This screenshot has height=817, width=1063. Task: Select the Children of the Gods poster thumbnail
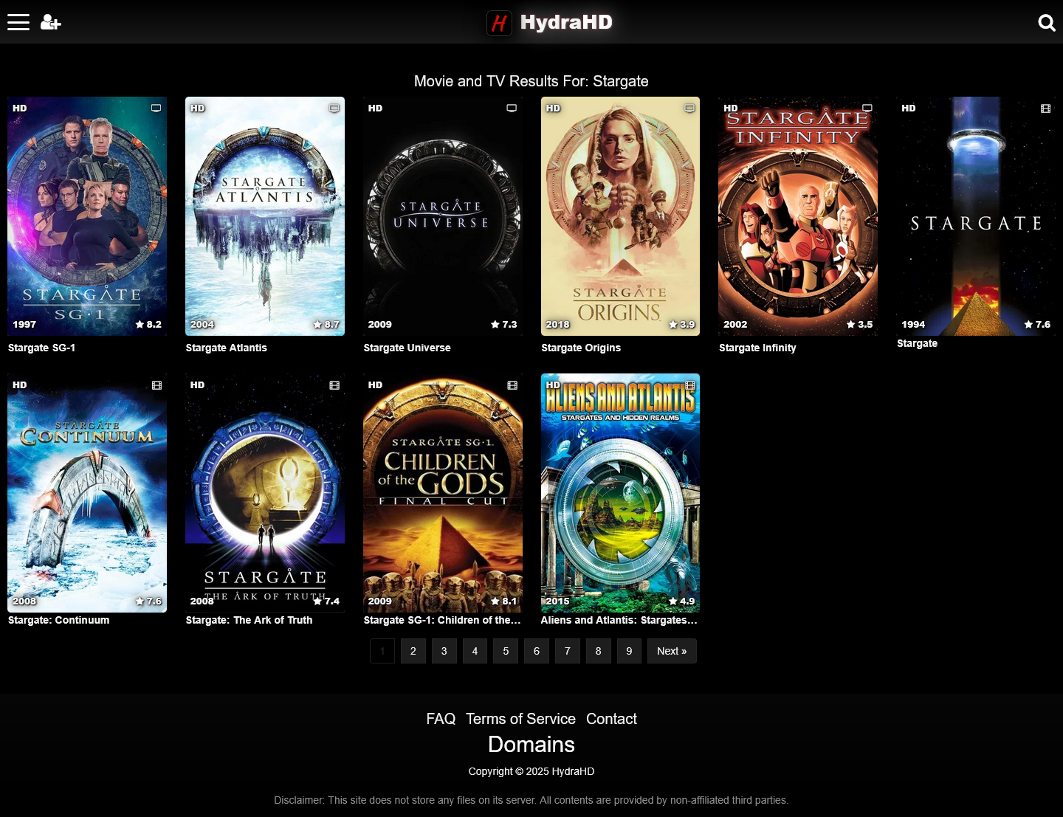pyautogui.click(x=443, y=493)
